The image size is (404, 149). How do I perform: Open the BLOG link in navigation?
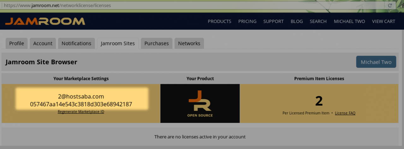coord(297,21)
